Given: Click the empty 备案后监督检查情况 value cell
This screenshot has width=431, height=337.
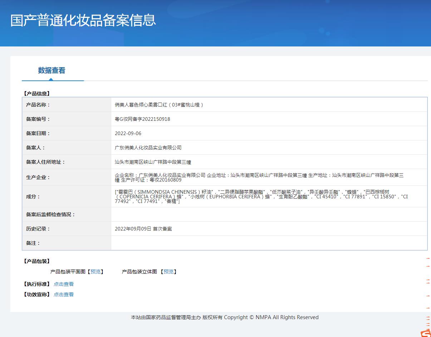Looking at the screenshot, I should pos(269,214).
